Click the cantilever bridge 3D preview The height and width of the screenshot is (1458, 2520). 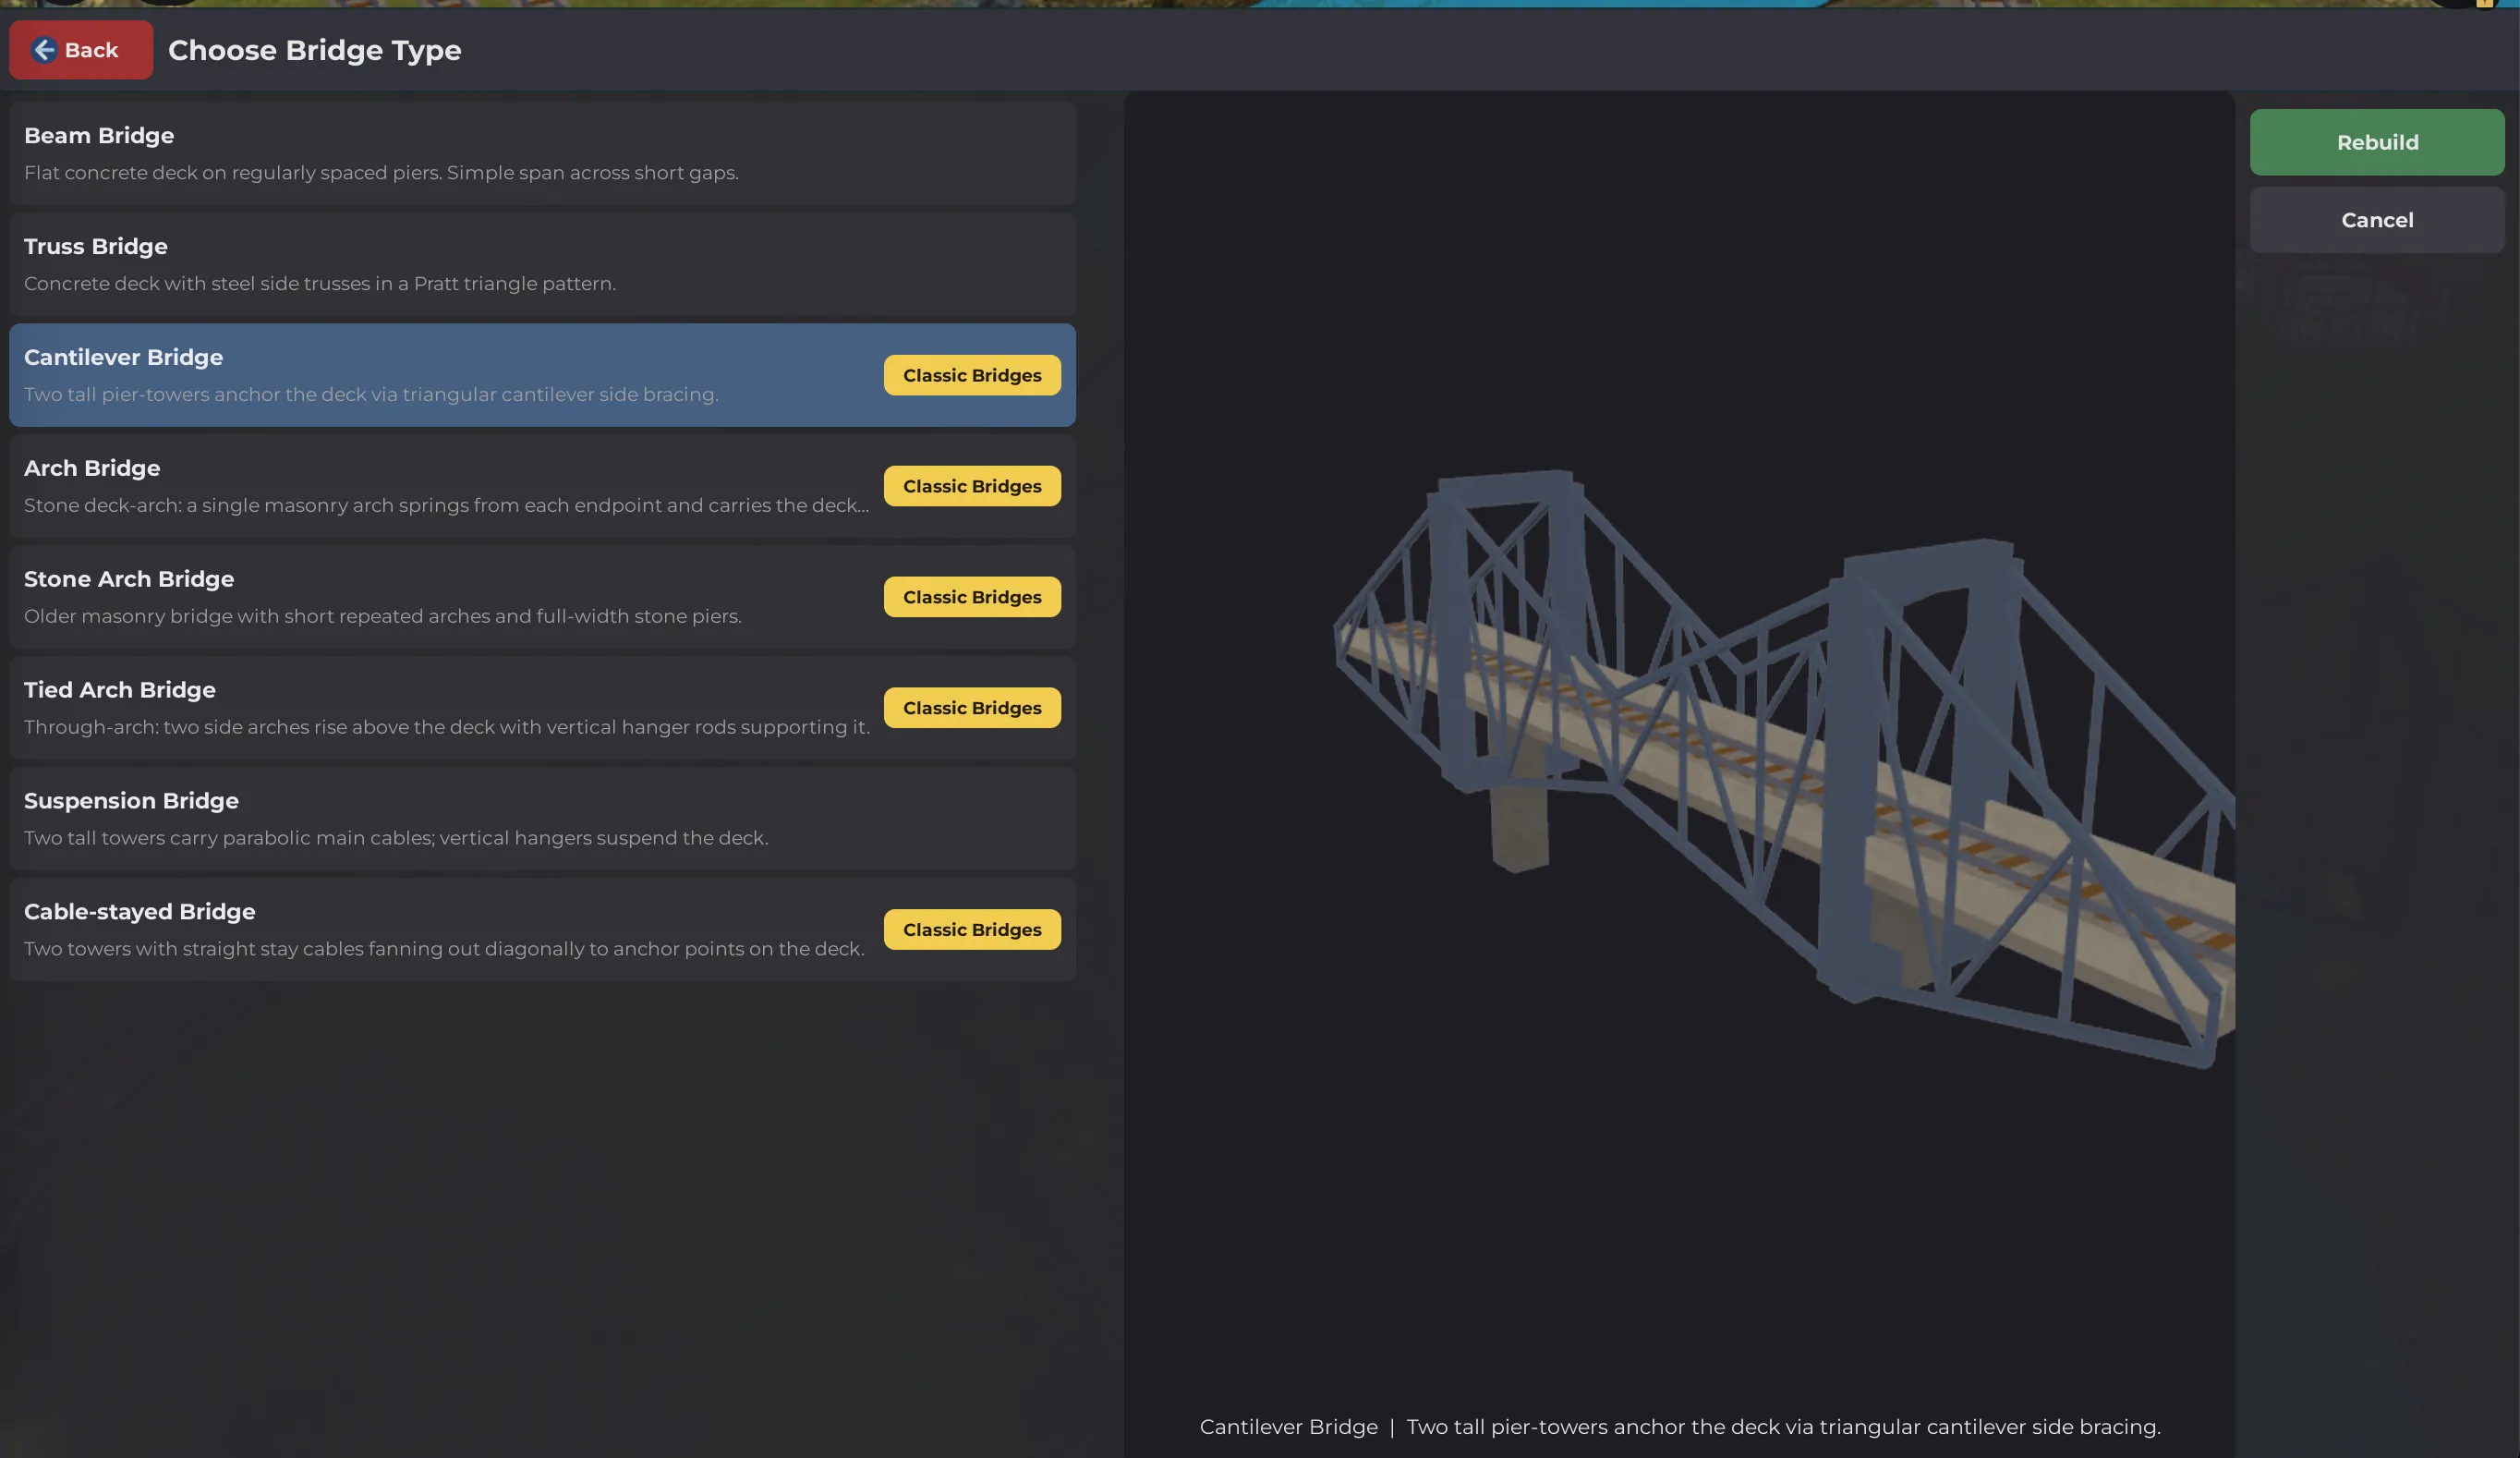[x=1784, y=768]
